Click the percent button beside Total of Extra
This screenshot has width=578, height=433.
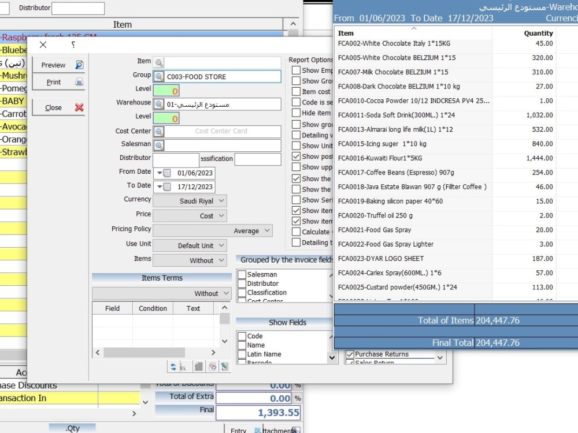[298, 398]
